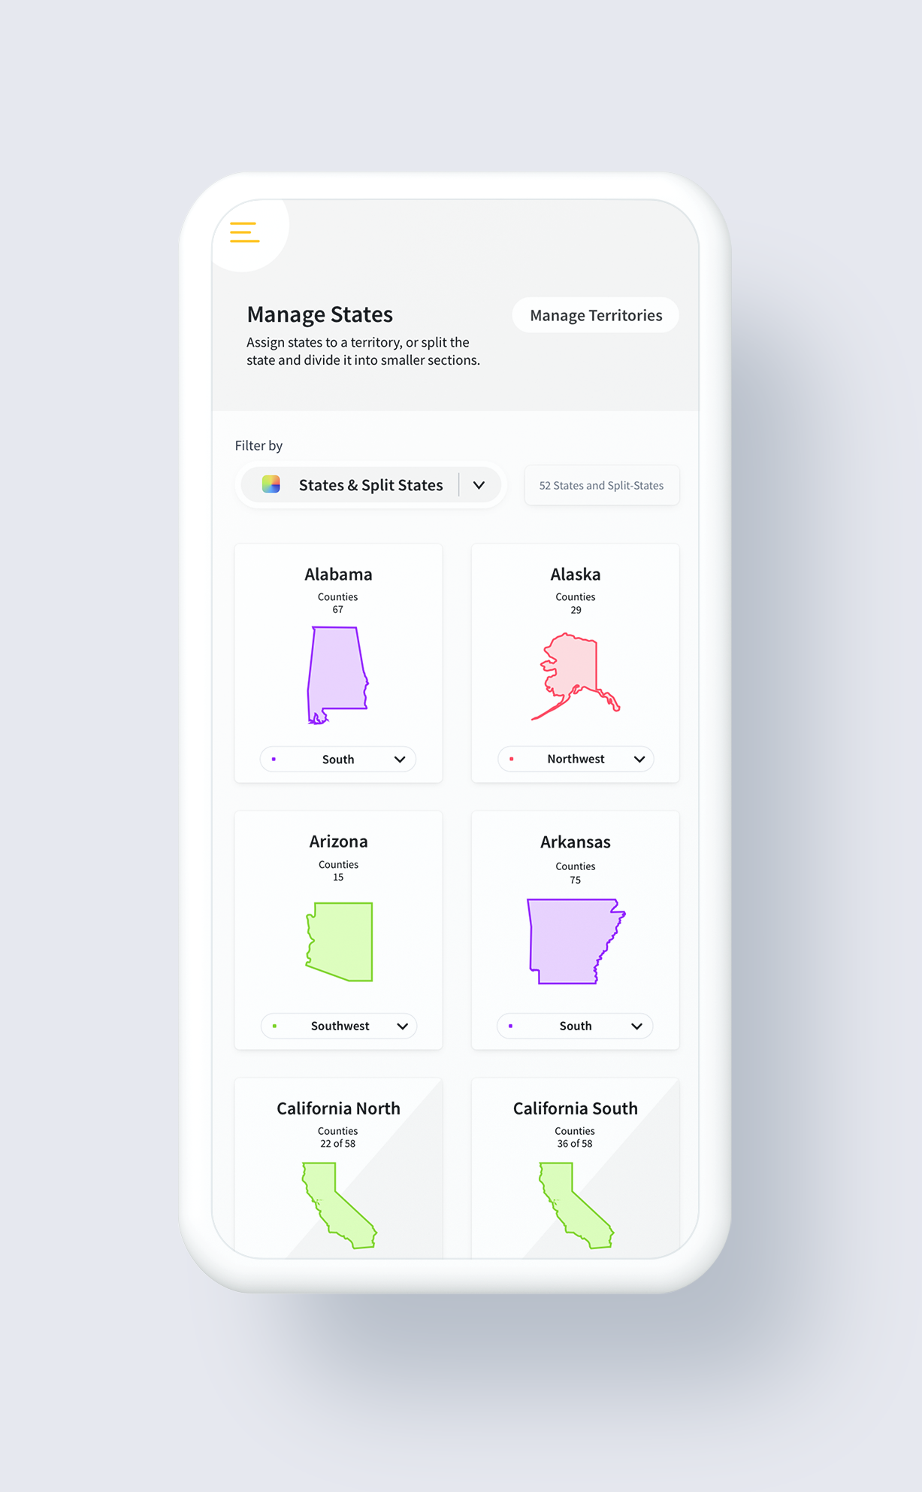Click the Manage States heading
The height and width of the screenshot is (1492, 922).
(319, 314)
